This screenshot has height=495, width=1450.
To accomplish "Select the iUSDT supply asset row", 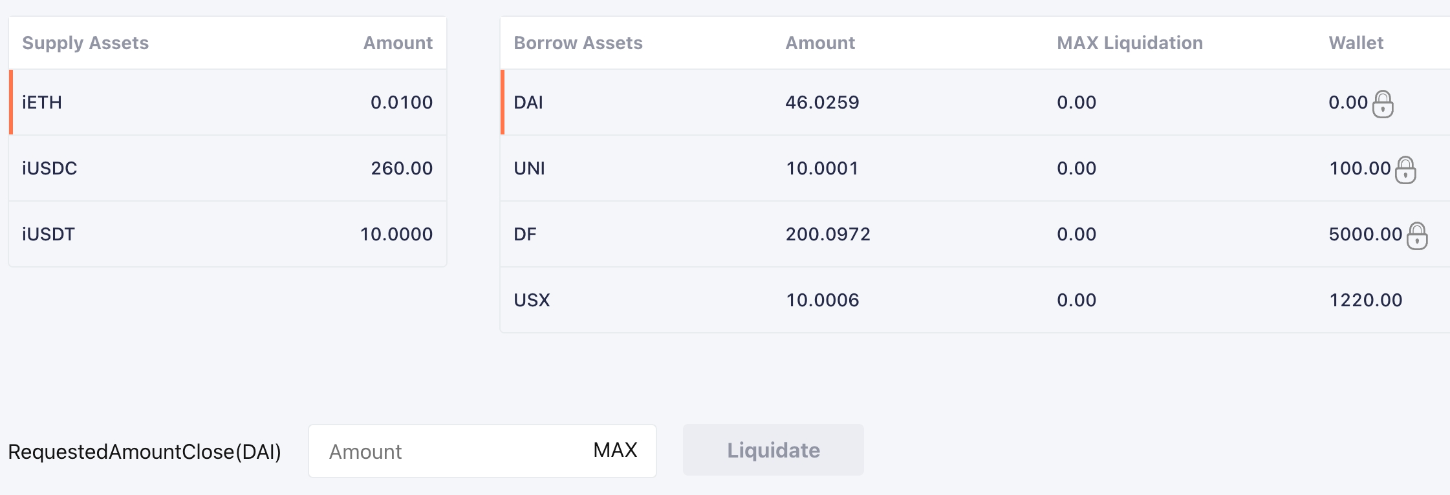I will 228,234.
